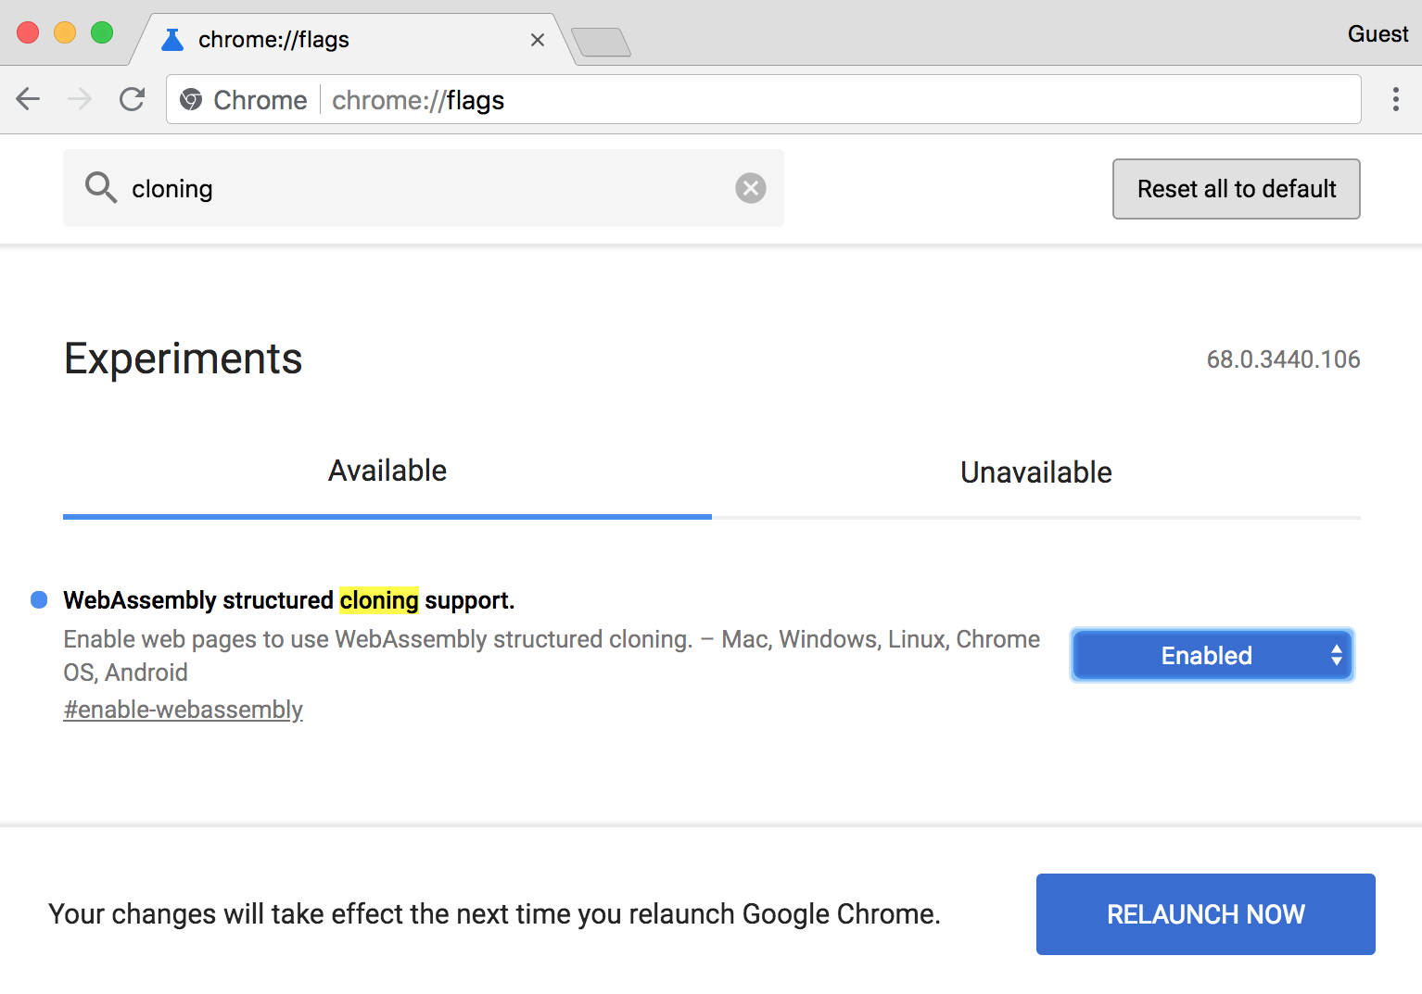Select the chrome://flags browser tab
1422x994 pixels.
352,40
